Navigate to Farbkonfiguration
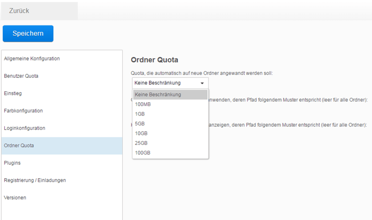Viewport: 372px width, 220px height. pyautogui.click(x=23, y=111)
